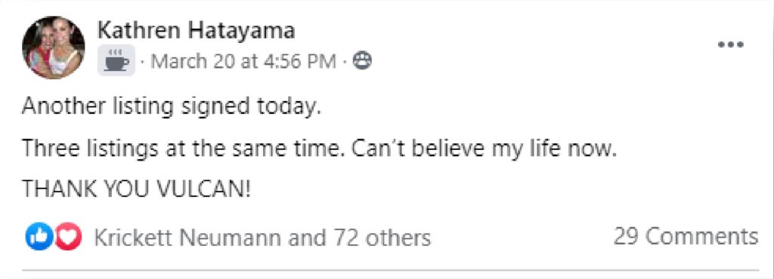Viewport: 774px width, 279px height.
Task: Open the Kathren Hatayama profile name link
Action: (197, 30)
